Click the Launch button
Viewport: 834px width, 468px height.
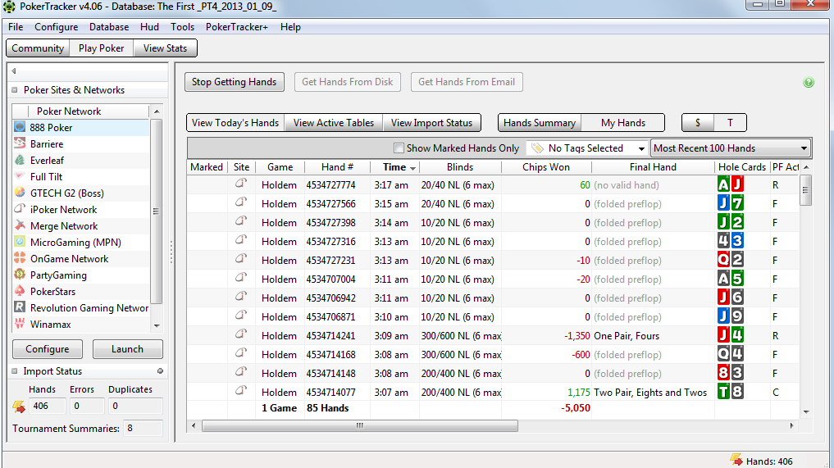[x=128, y=349]
